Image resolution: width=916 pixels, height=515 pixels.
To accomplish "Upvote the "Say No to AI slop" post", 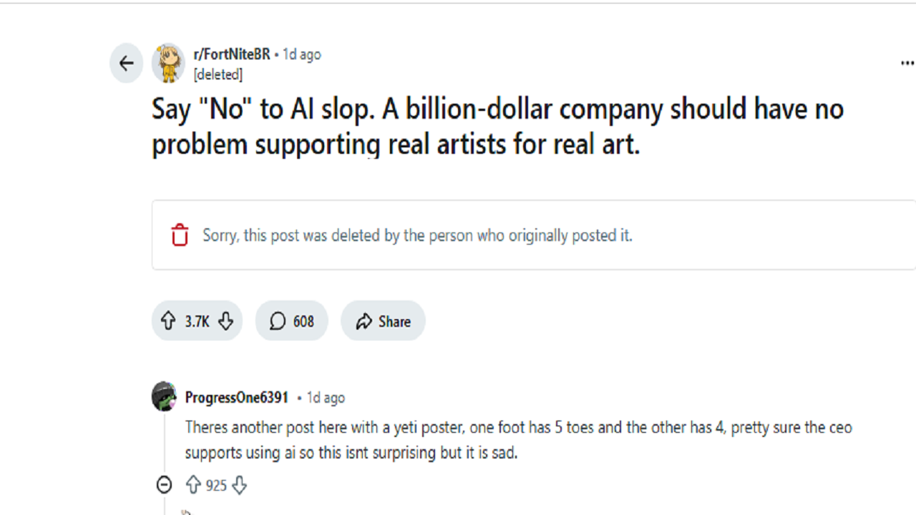I will [168, 321].
